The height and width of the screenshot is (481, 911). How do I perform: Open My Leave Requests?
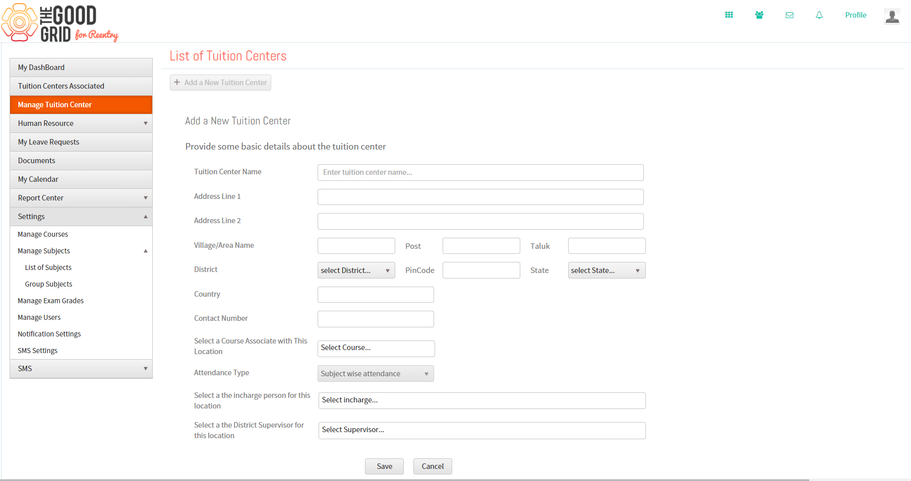click(81, 142)
